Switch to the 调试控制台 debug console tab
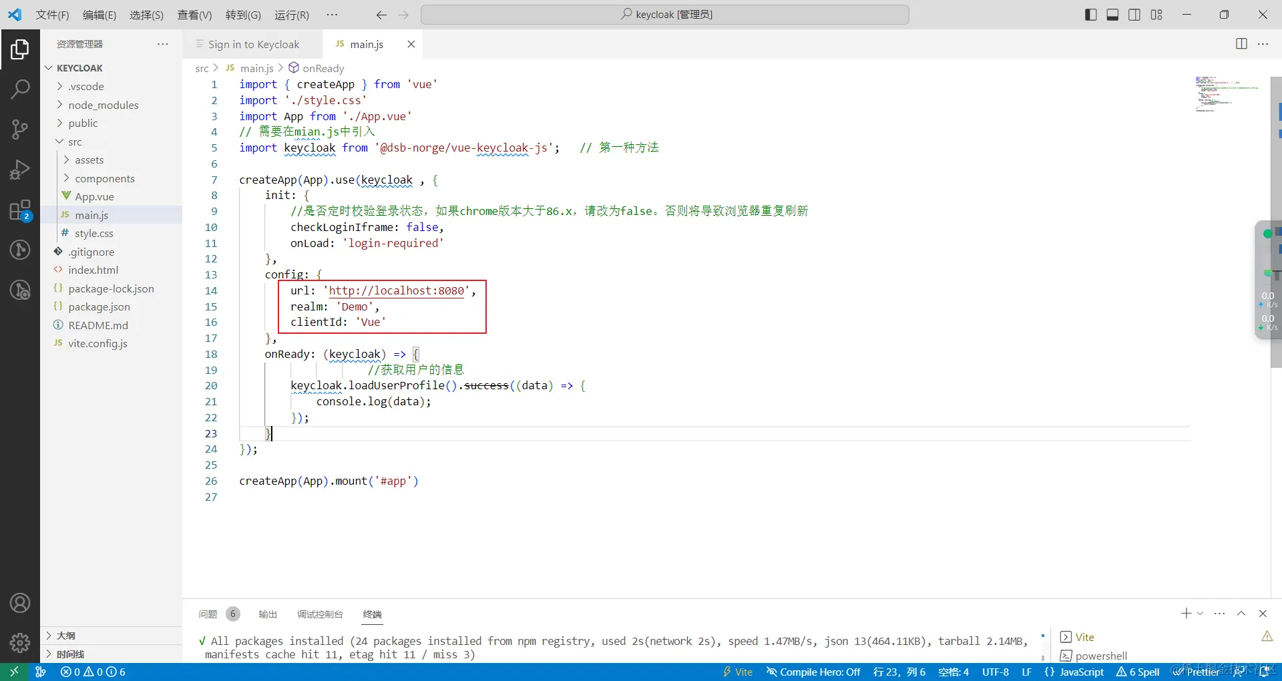This screenshot has width=1282, height=681. pos(320,614)
